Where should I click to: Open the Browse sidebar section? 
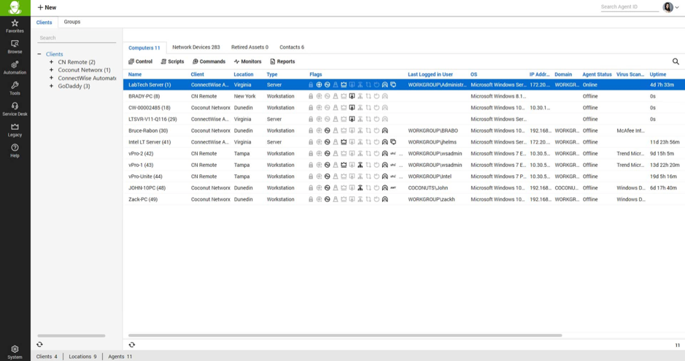click(15, 47)
